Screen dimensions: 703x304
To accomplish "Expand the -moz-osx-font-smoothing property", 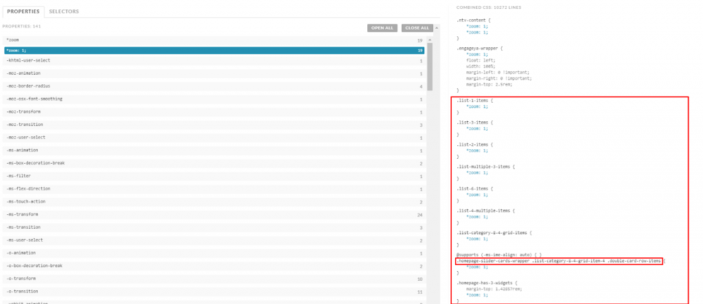I will coord(214,99).
